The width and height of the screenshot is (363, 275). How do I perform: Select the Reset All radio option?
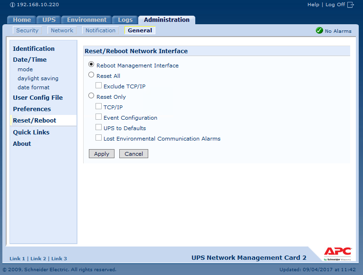point(91,75)
